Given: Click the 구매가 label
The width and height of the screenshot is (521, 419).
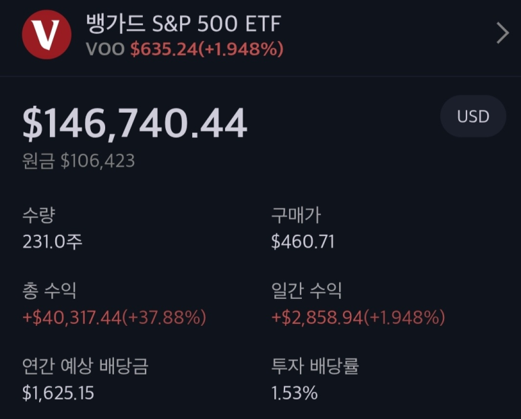Looking at the screenshot, I should (x=296, y=215).
